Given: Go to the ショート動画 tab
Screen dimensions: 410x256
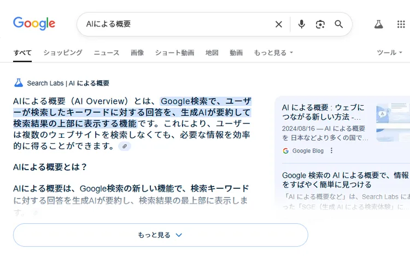Looking at the screenshot, I should point(174,53).
